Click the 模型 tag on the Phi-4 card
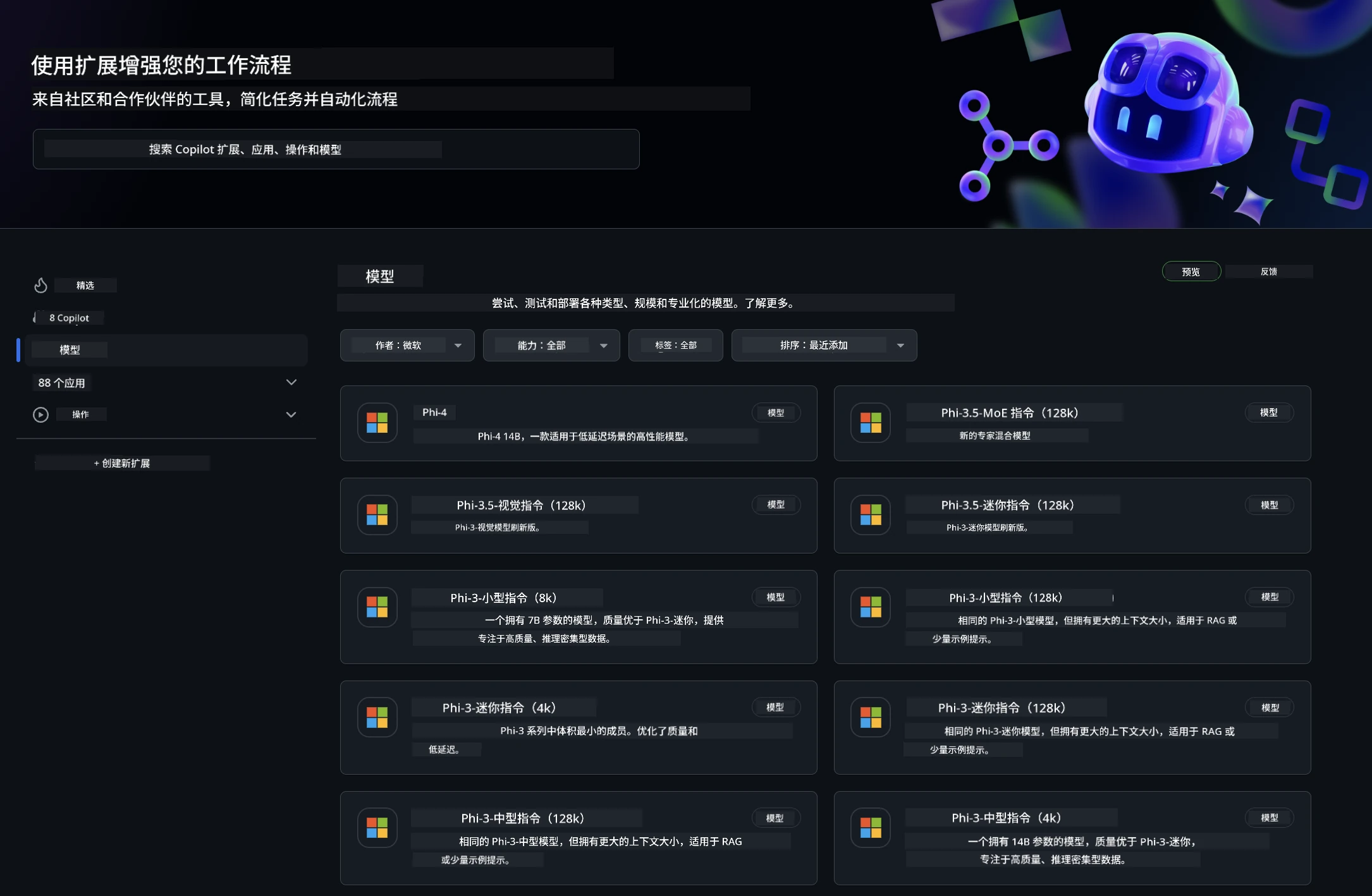1372x896 pixels. 776,413
